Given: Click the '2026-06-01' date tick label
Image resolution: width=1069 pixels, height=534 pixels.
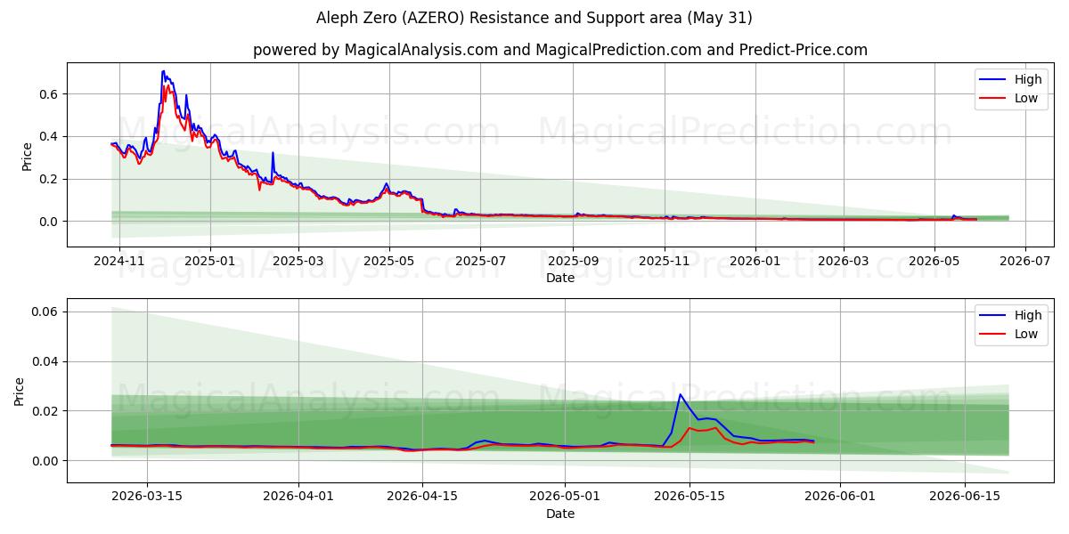Looking at the screenshot, I should coord(840,497).
